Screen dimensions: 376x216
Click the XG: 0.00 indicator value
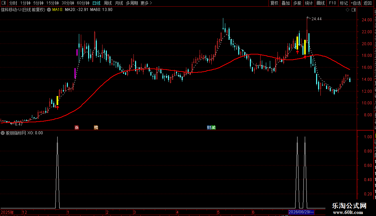35,133
